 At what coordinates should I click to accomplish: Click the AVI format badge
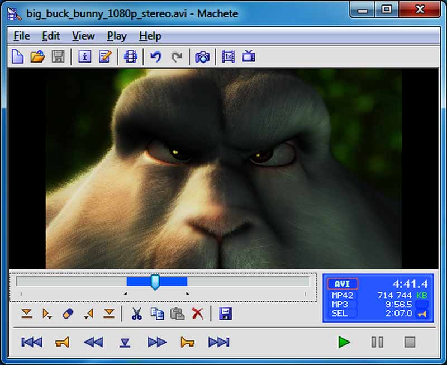tap(341, 284)
